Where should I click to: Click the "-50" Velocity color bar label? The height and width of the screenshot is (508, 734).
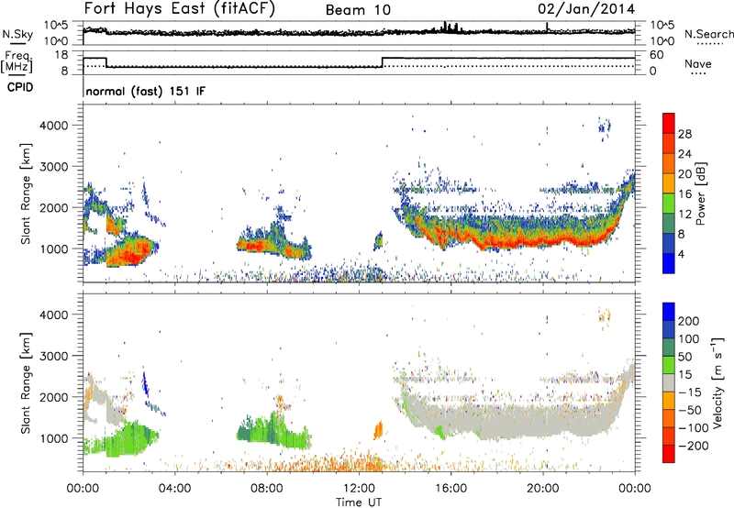tap(689, 410)
